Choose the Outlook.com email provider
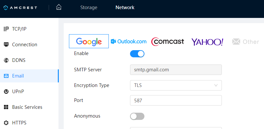The width and height of the screenshot is (264, 129). point(129,41)
